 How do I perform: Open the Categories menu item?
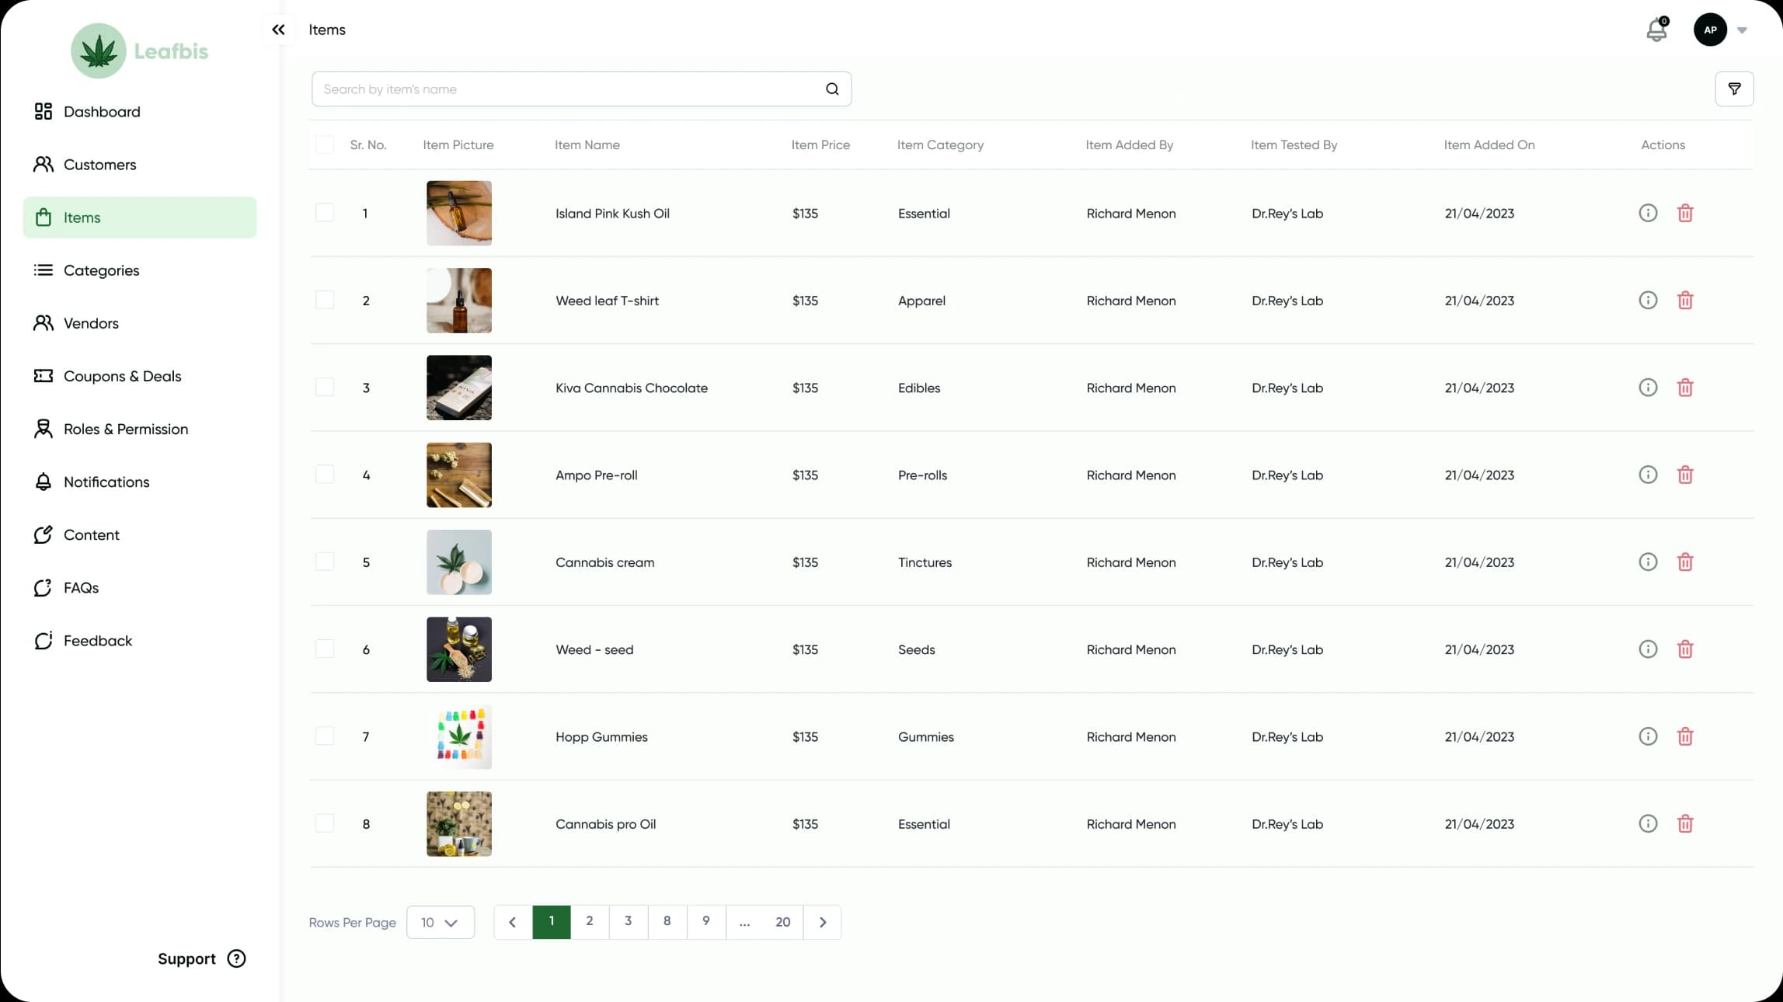pos(102,270)
